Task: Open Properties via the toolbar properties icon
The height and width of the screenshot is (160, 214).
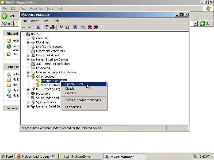Action: click(x=46, y=27)
